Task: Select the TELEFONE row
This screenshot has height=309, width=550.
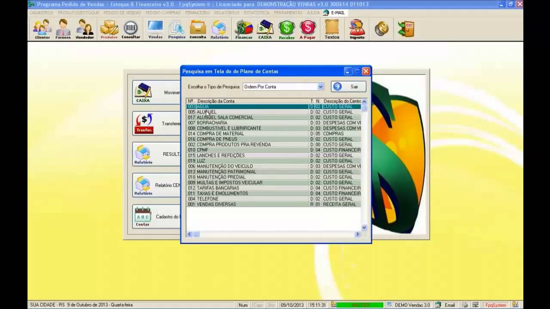Action: click(x=274, y=199)
